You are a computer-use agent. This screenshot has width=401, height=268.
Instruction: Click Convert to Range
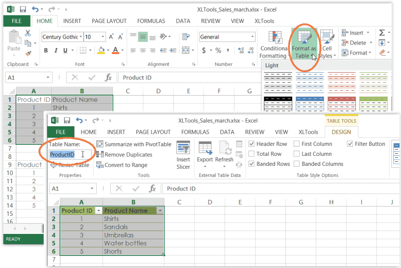(x=122, y=165)
